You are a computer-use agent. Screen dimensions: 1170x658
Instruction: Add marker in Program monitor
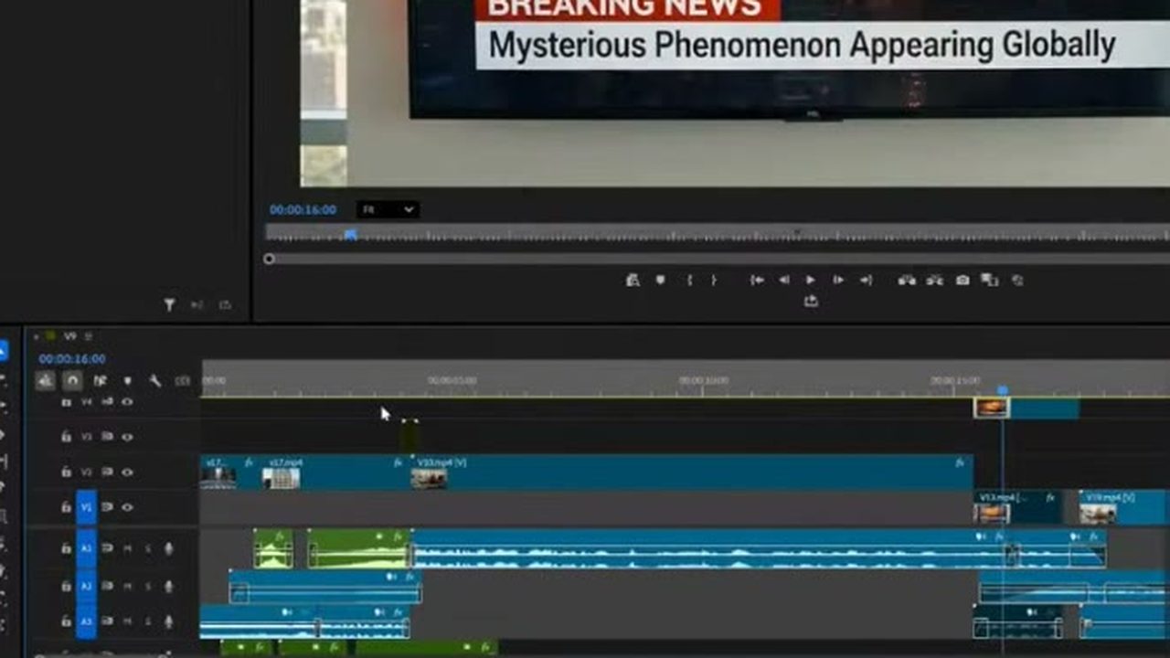coord(660,280)
